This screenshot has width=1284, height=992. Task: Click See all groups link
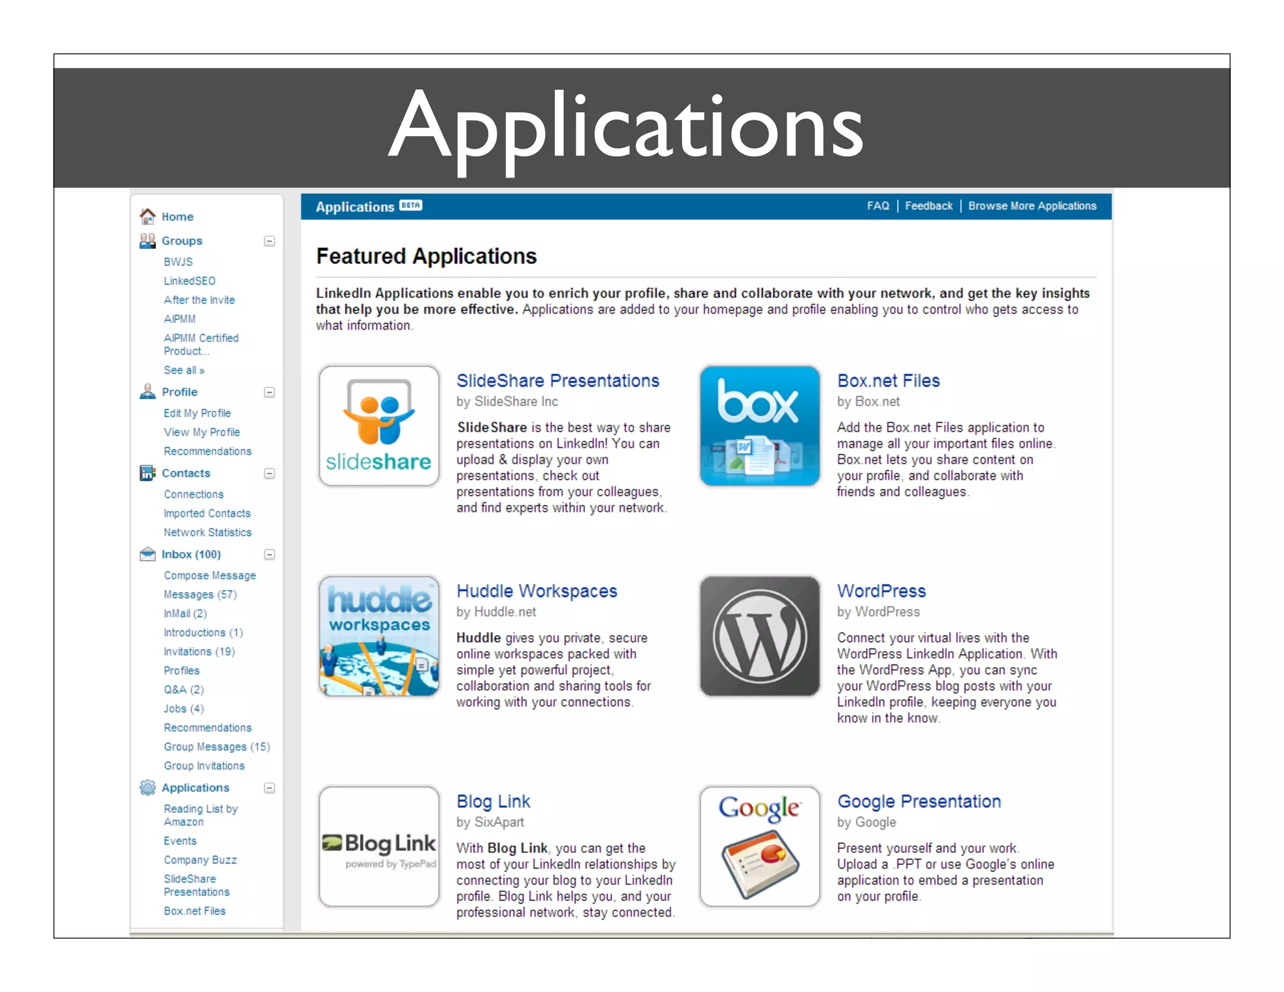coord(184,370)
